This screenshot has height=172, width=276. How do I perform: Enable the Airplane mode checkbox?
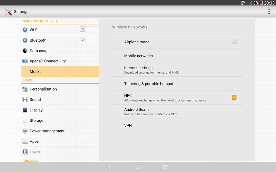tap(234, 42)
